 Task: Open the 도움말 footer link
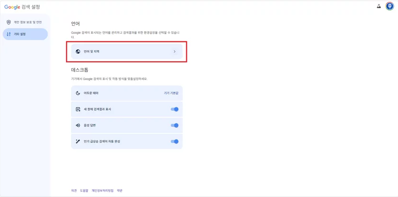click(x=84, y=191)
